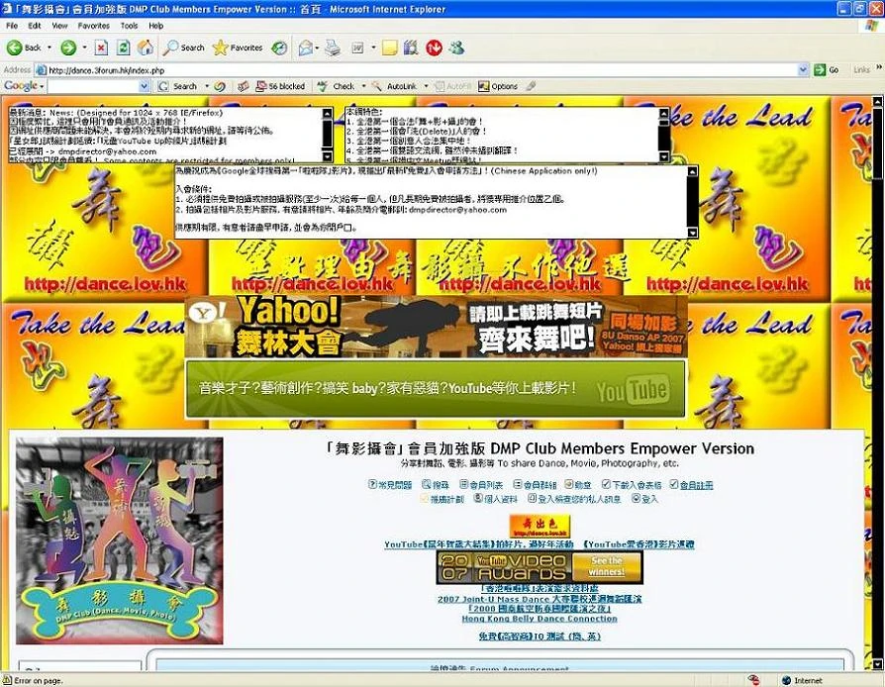Viewport: 885px width, 687px height.
Task: Refresh the page with the Refresh icon
Action: click(123, 48)
